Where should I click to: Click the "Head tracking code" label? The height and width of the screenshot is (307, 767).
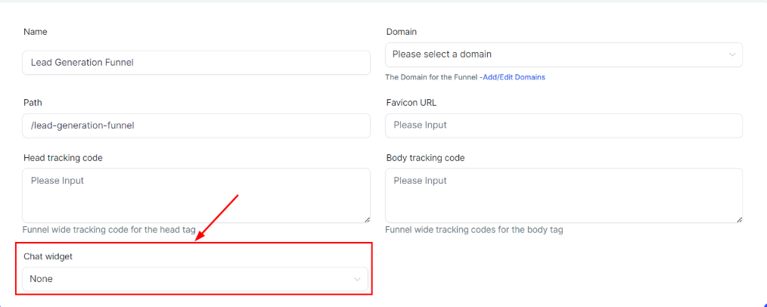coord(63,158)
